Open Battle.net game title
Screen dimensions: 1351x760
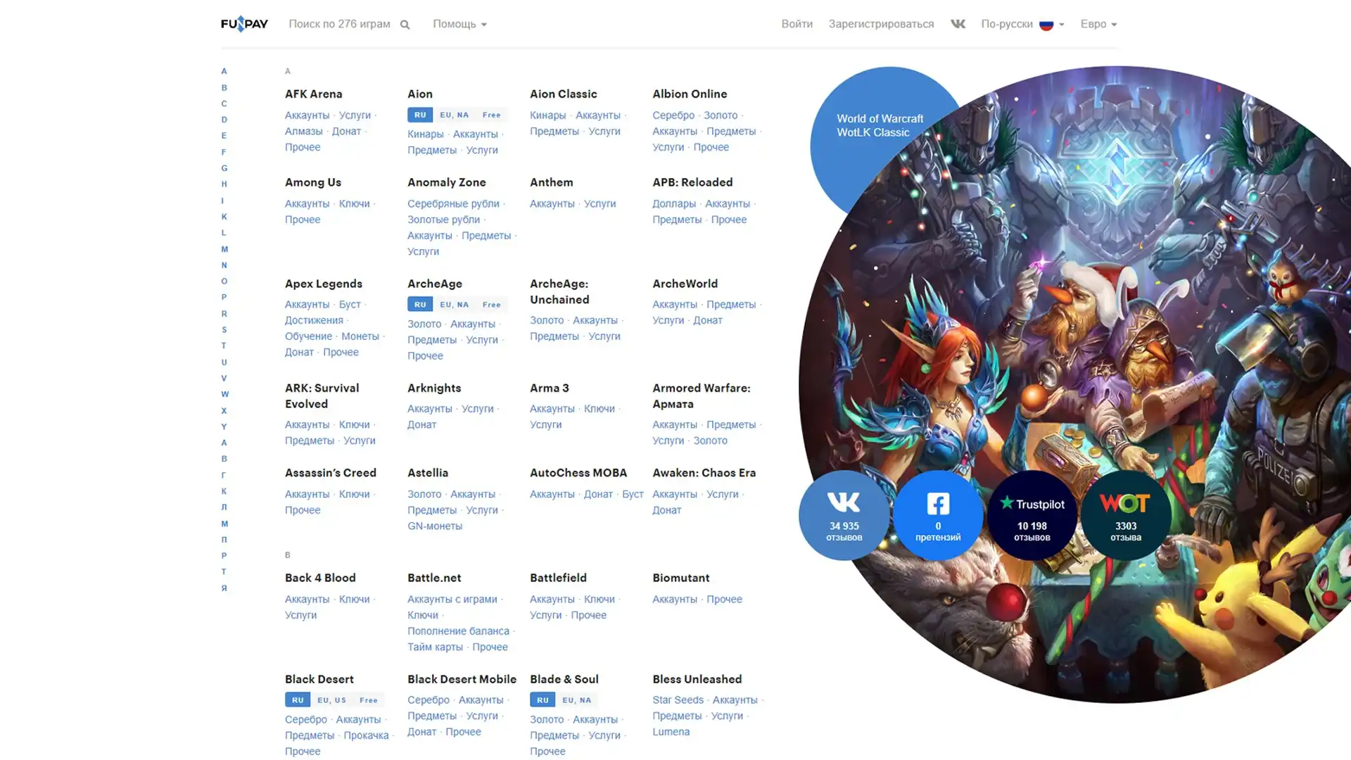[434, 578]
